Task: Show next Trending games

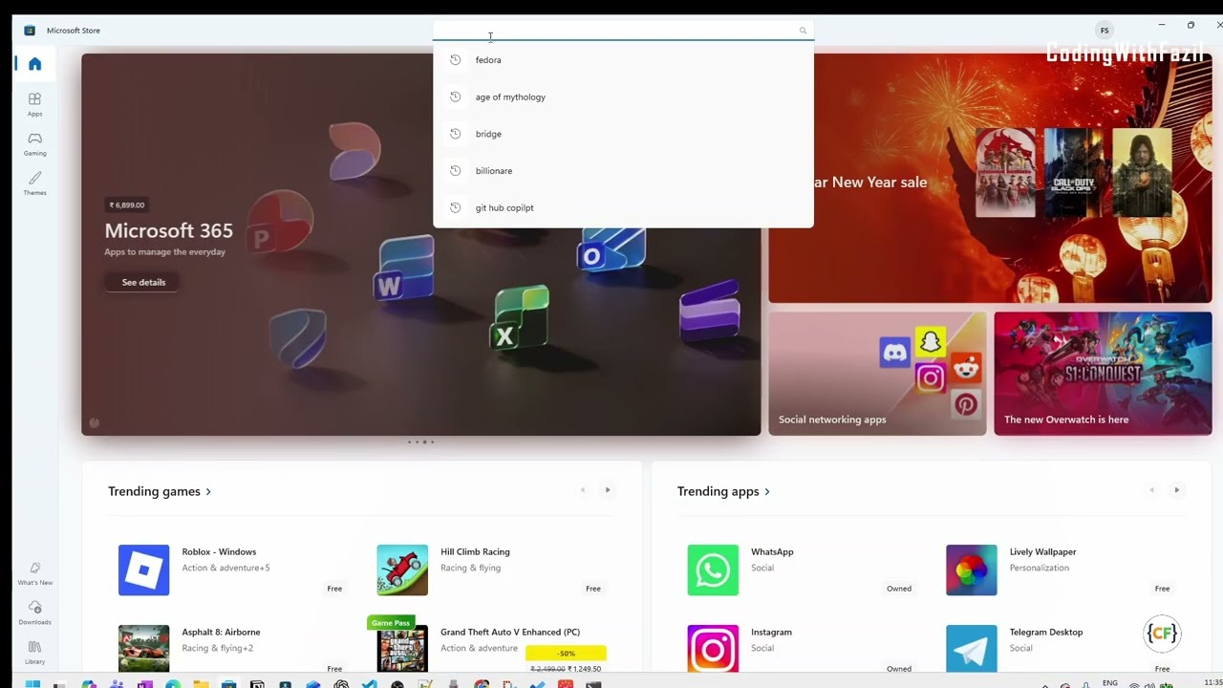Action: click(x=607, y=490)
